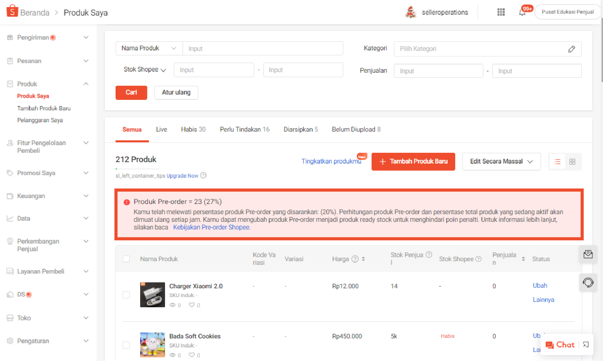Viewport: 603px width, 361px height.
Task: Click the edit pencil in the Kategori field
Action: tap(571, 49)
